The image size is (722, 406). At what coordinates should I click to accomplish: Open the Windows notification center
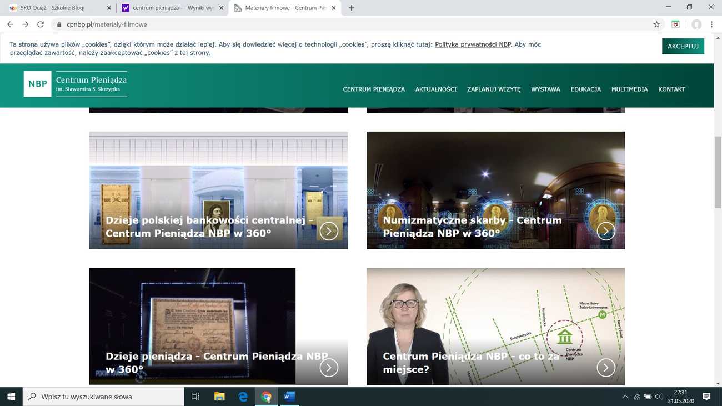click(706, 397)
